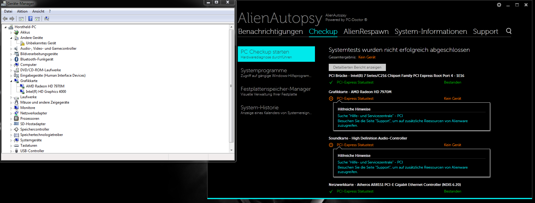Click PC Checkup starten button
Screen dimensions: 535x203
[x=276, y=54]
